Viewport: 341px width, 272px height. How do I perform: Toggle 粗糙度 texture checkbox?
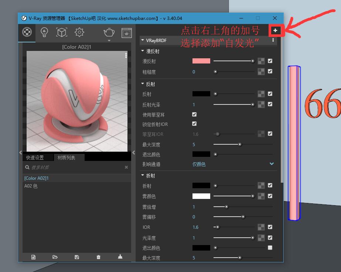click(x=270, y=71)
